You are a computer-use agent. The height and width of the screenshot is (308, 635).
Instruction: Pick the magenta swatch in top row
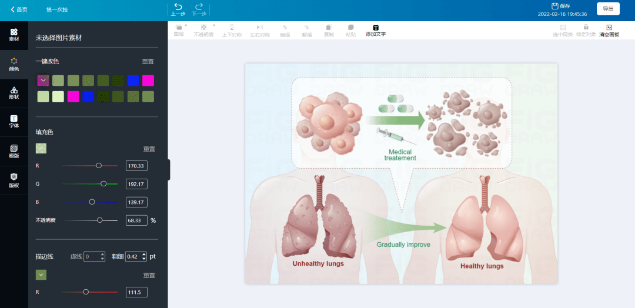point(148,81)
